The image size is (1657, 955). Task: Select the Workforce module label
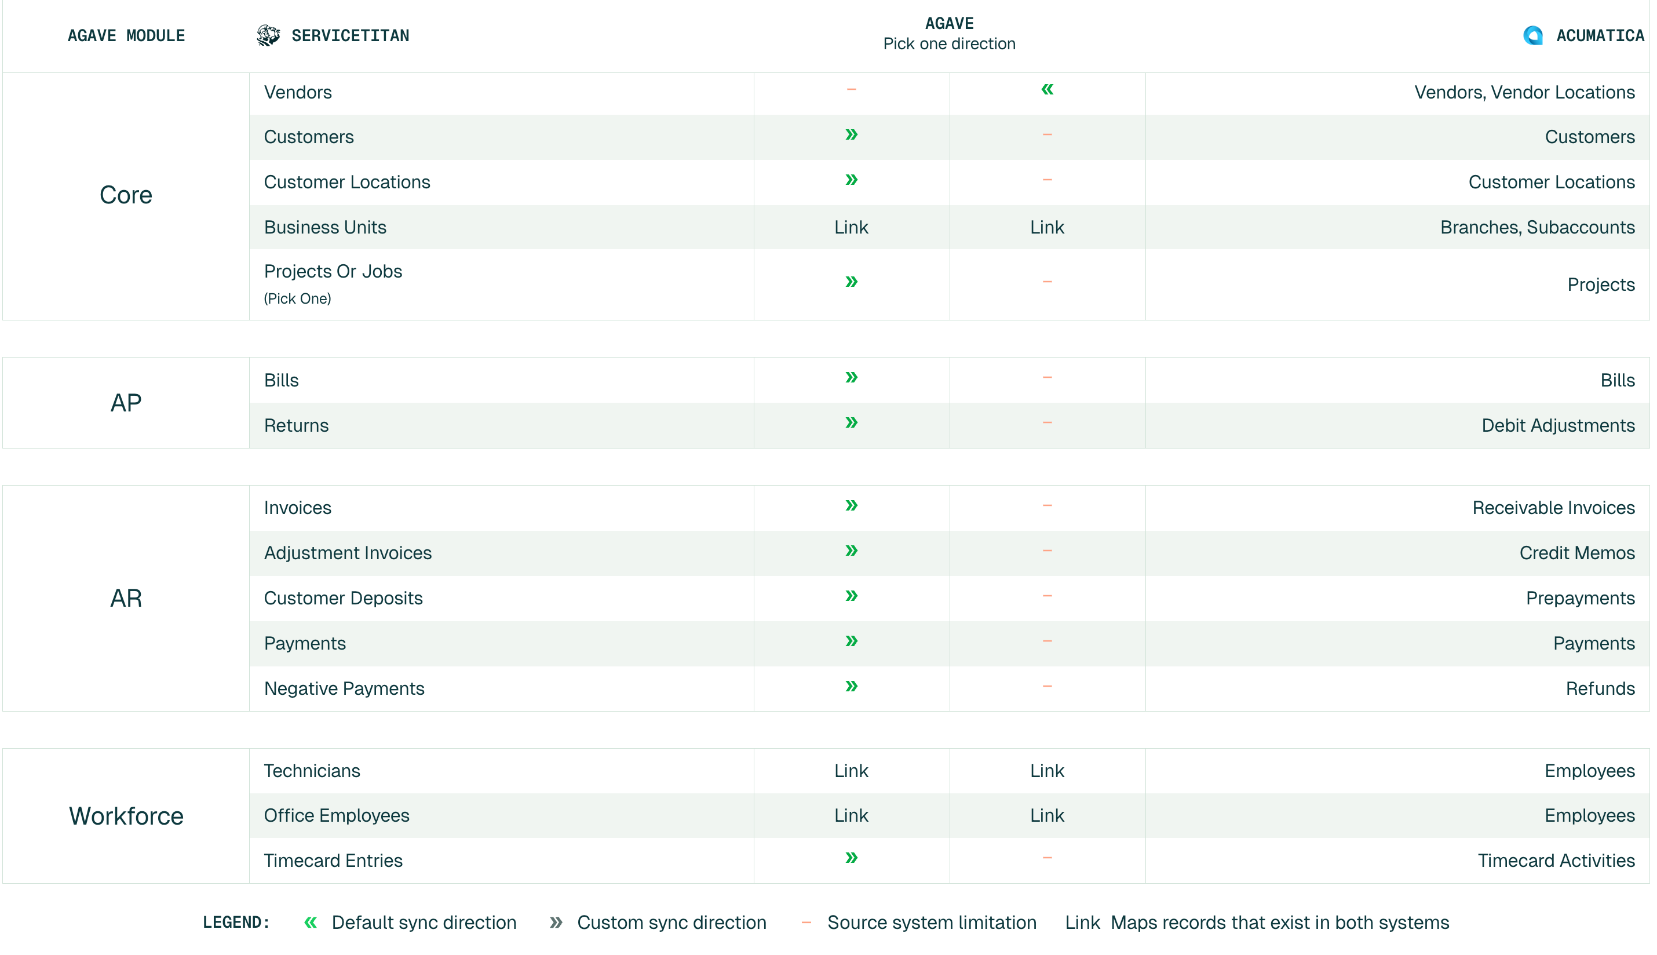[126, 816]
